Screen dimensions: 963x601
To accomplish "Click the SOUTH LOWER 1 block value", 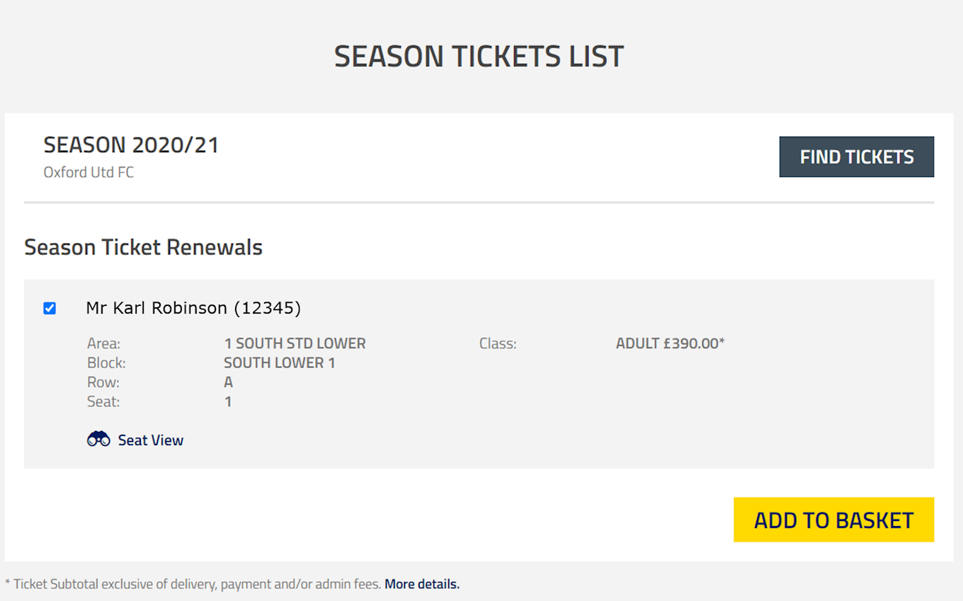I will (280, 363).
